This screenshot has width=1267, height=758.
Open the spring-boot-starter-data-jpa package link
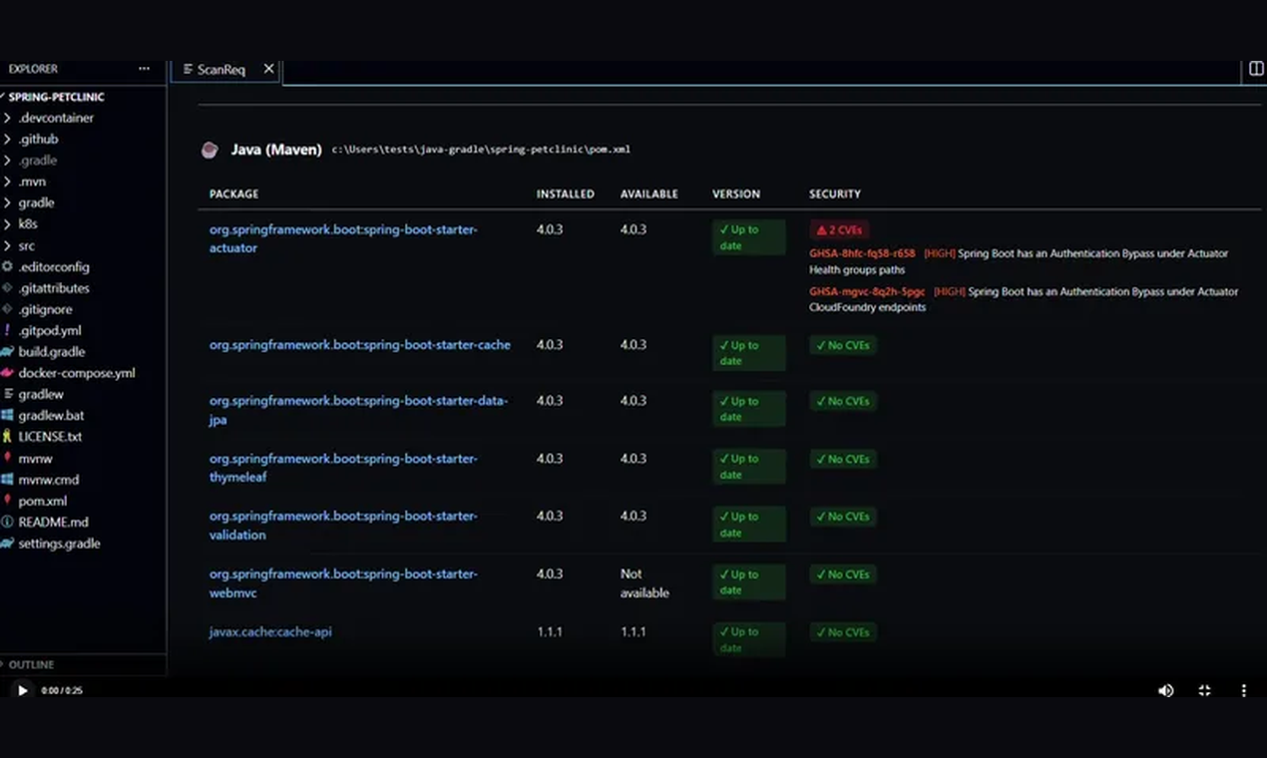358,410
